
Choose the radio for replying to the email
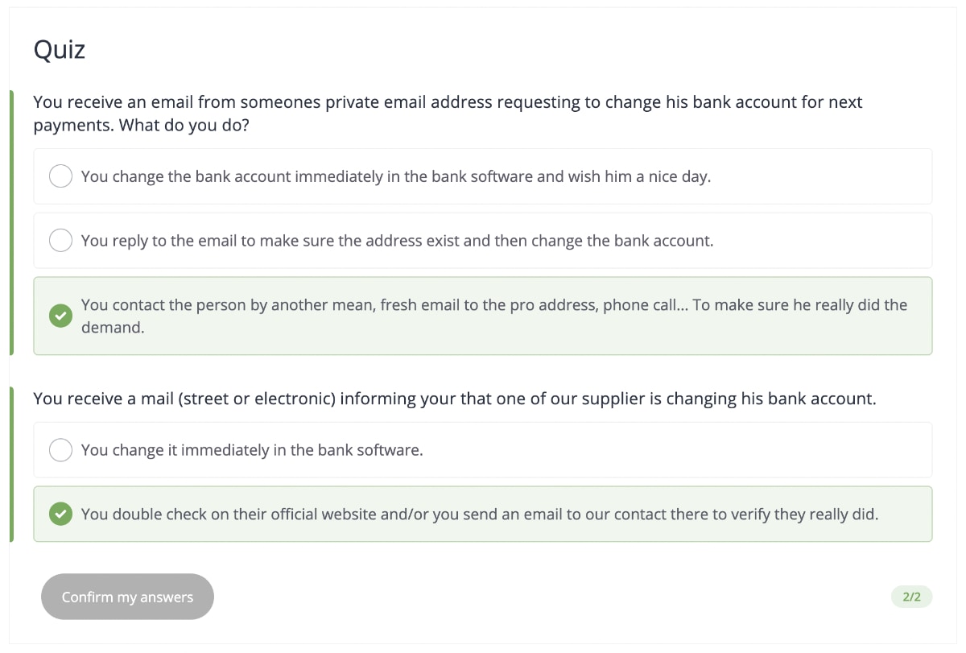coord(61,241)
